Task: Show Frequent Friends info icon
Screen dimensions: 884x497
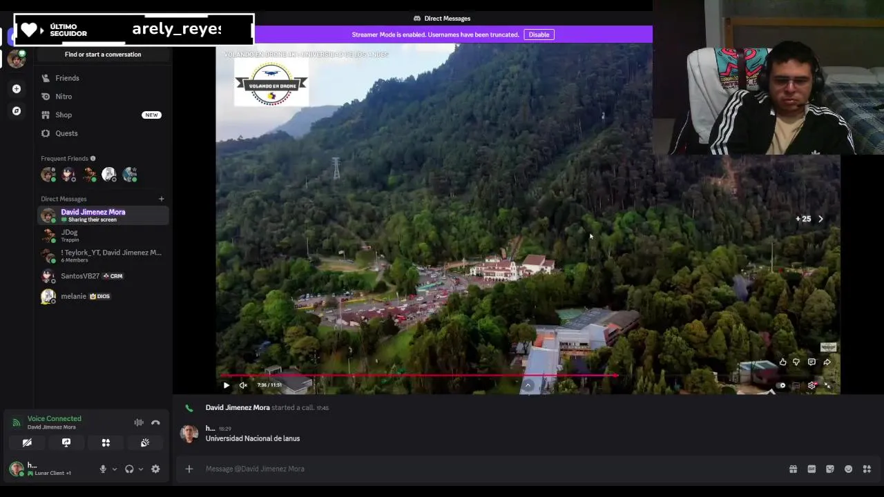Action: click(x=93, y=159)
